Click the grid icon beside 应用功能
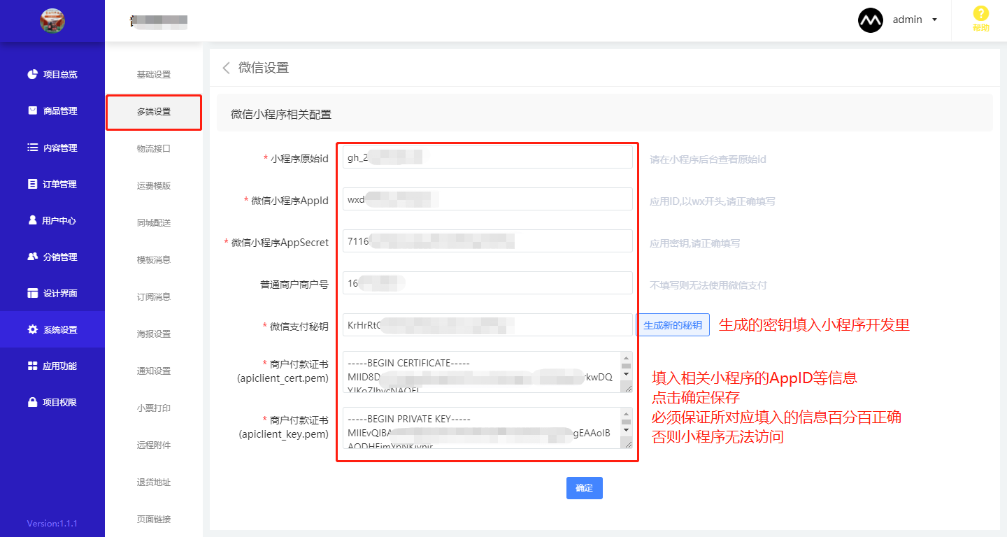The image size is (1007, 537). (x=32, y=366)
